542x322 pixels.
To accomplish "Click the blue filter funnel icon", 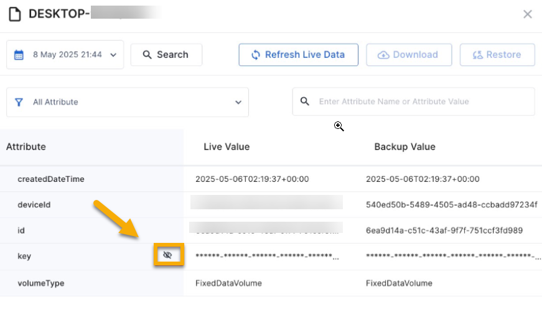I will click(19, 102).
